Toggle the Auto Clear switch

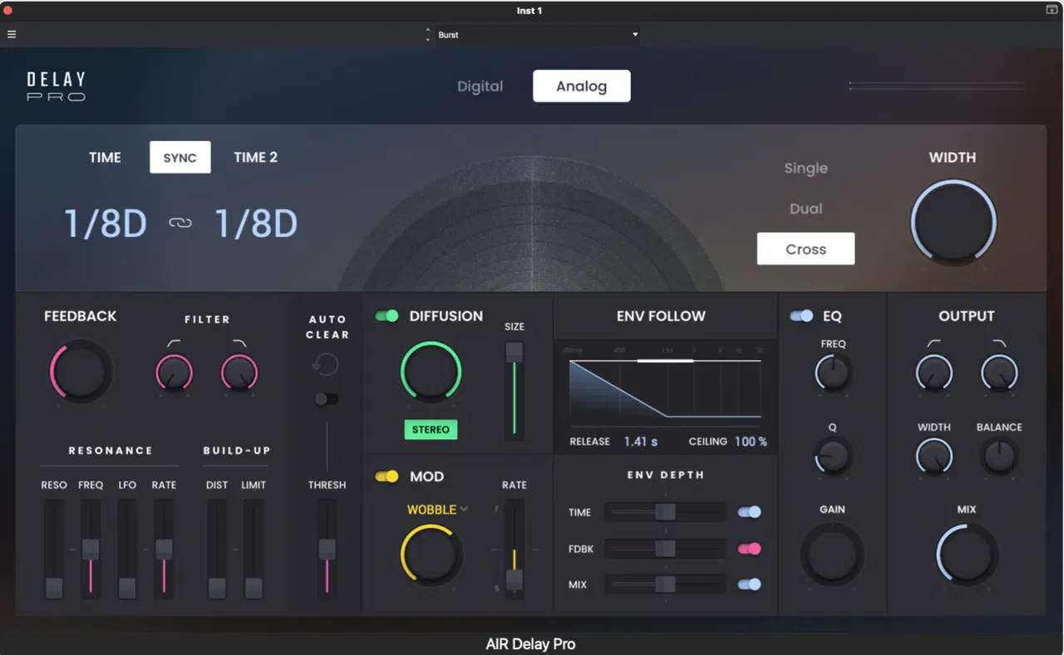(326, 399)
